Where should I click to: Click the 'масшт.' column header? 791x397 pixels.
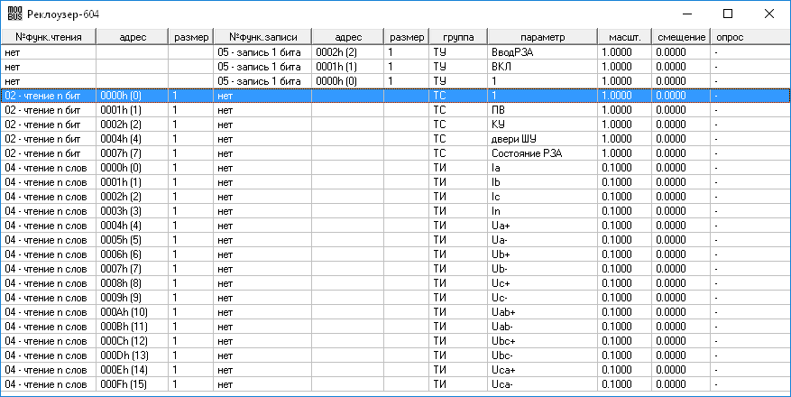[x=624, y=37]
